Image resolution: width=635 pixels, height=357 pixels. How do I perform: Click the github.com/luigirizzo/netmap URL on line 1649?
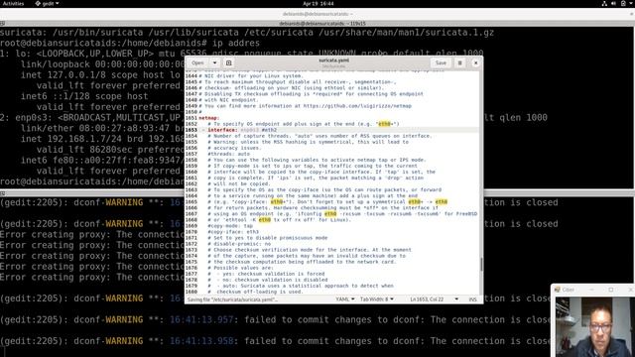tap(357, 106)
